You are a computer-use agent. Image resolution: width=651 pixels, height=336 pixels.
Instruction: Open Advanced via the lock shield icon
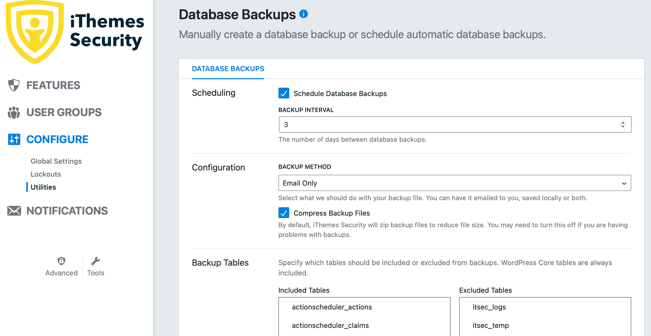coord(61,261)
